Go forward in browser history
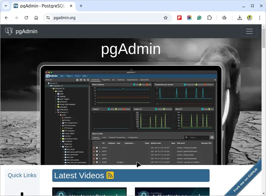 16,18
